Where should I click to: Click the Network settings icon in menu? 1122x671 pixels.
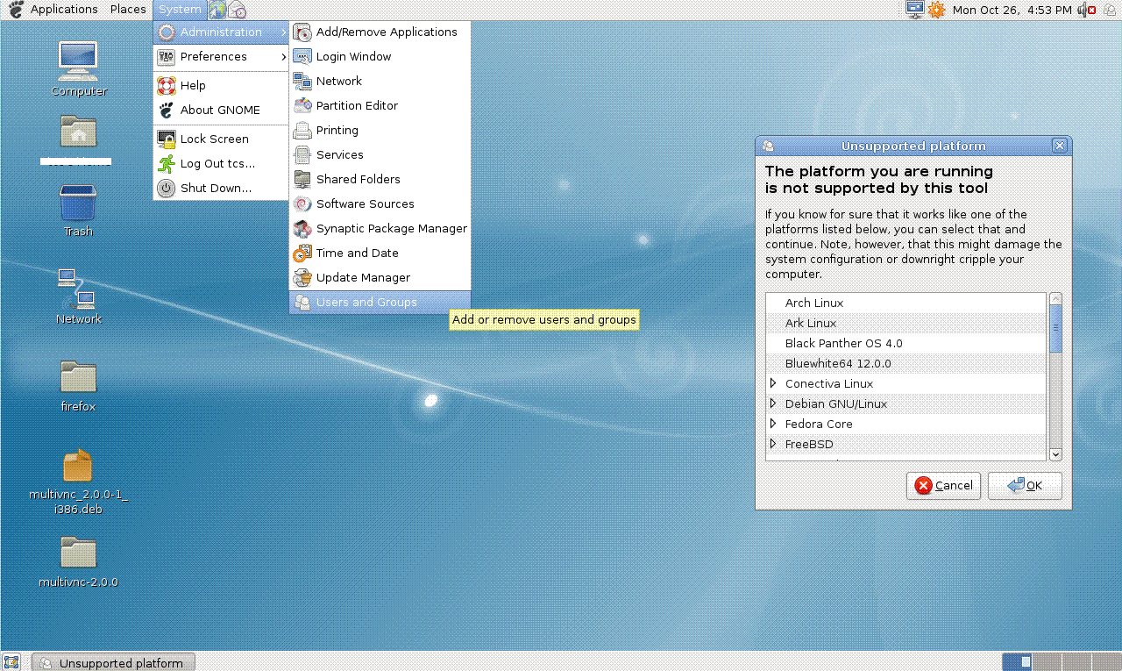[302, 82]
